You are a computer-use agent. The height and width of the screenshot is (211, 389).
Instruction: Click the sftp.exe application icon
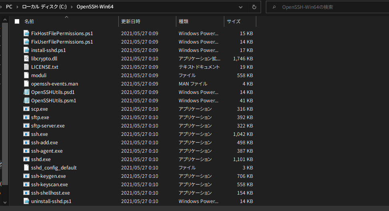26,117
